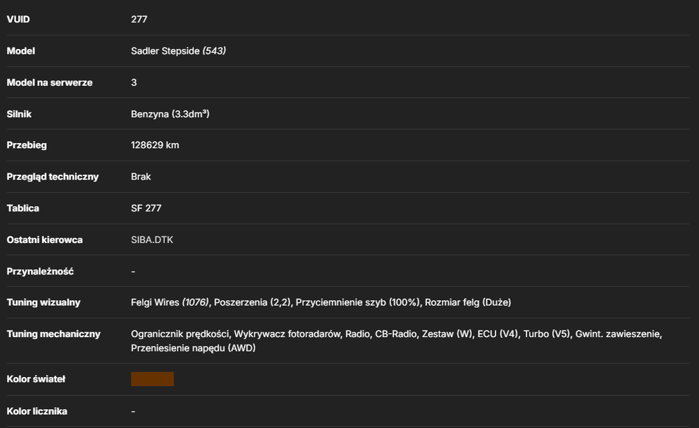
Task: Click the Kolor licznika row label
Action: click(x=37, y=411)
